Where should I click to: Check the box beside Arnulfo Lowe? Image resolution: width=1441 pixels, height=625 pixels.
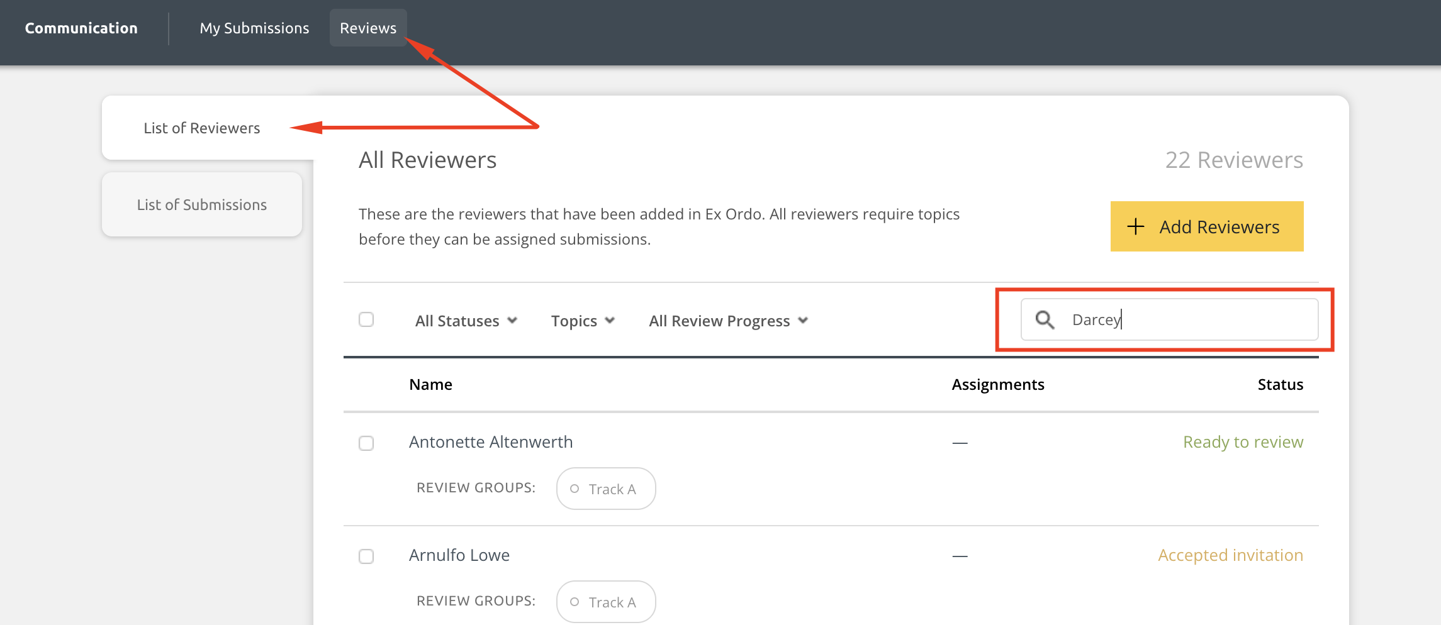pyautogui.click(x=366, y=556)
